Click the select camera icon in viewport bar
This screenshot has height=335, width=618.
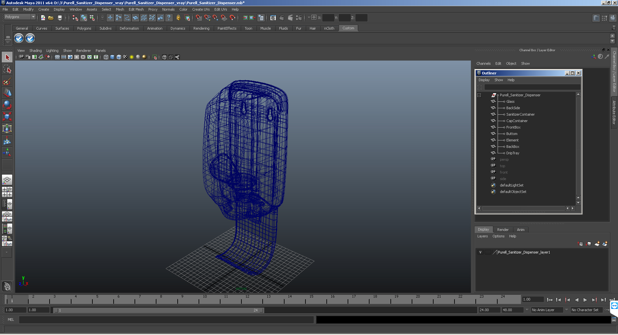tap(21, 57)
